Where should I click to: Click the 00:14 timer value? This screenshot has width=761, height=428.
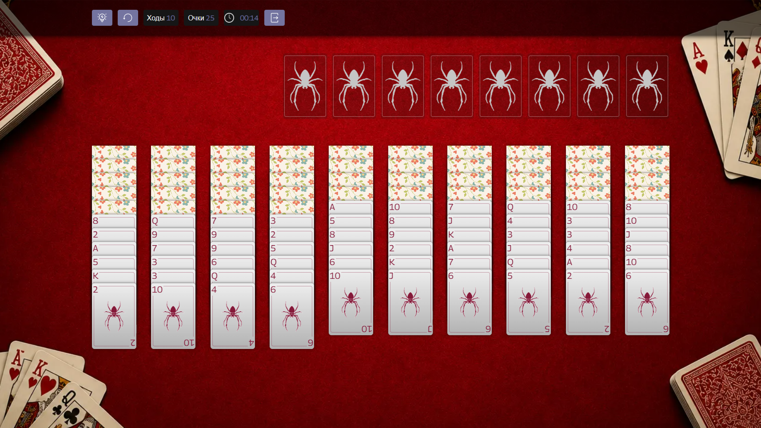(x=249, y=18)
